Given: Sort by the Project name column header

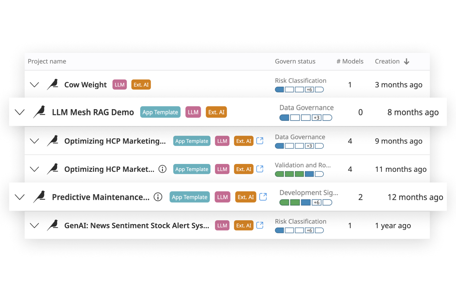Looking at the screenshot, I should point(47,61).
